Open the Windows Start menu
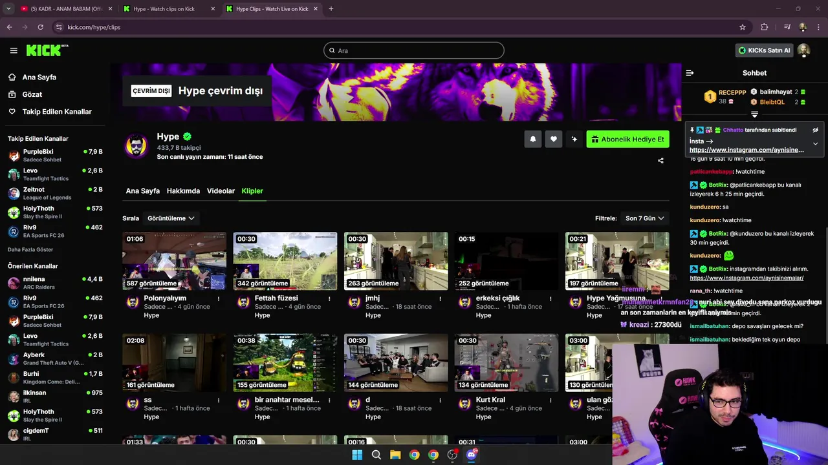Image resolution: width=828 pixels, height=465 pixels. coord(357,455)
